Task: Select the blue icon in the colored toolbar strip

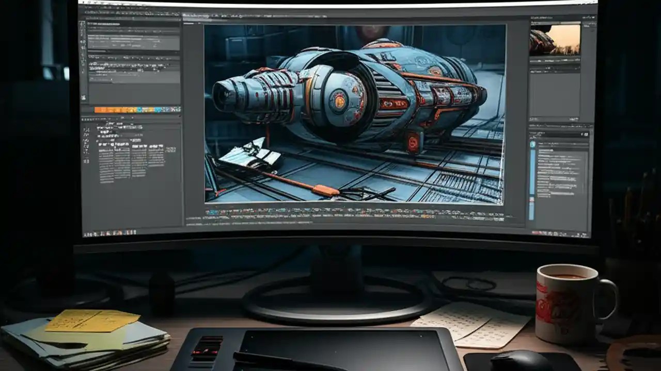Action: (139, 109)
